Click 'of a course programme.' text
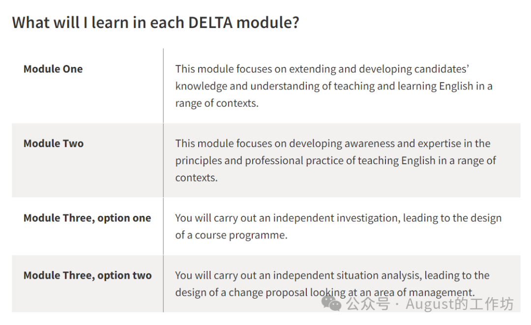 tap(231, 235)
